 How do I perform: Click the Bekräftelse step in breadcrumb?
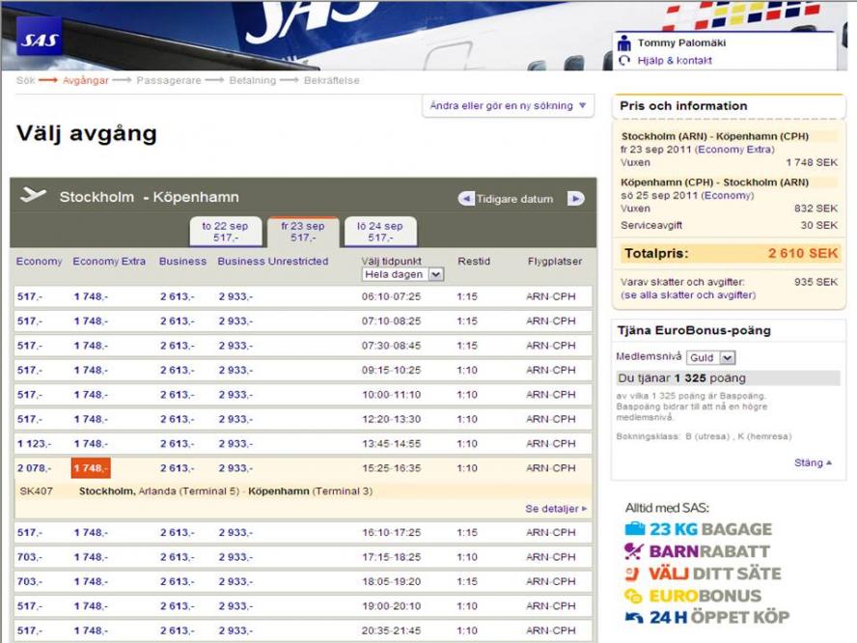(x=332, y=80)
